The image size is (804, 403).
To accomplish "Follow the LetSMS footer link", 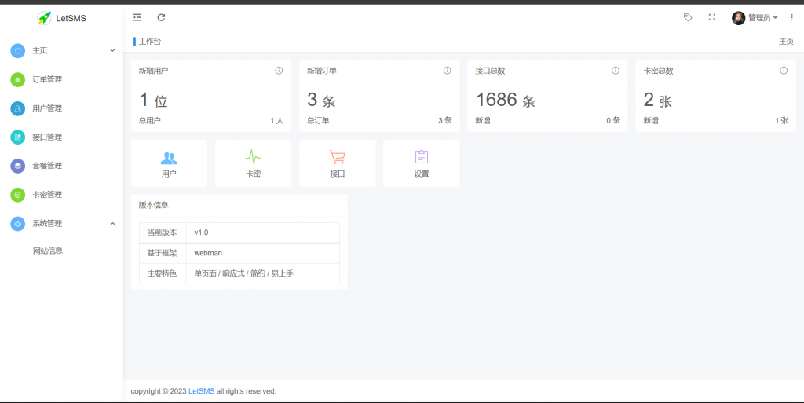I will click(202, 391).
